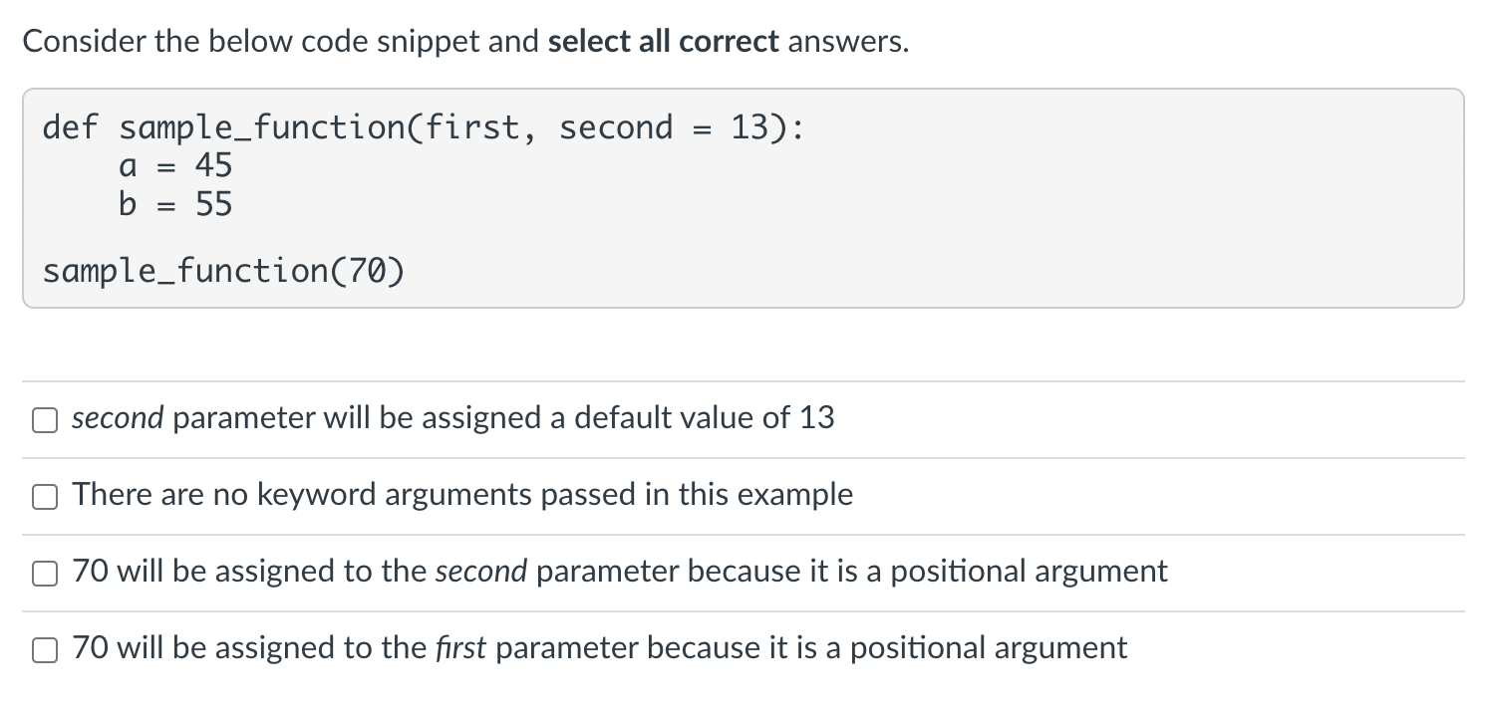Screen dimensions: 1489x713
Task: Choose the answer text mentioning first positional argument
Action: tap(599, 647)
